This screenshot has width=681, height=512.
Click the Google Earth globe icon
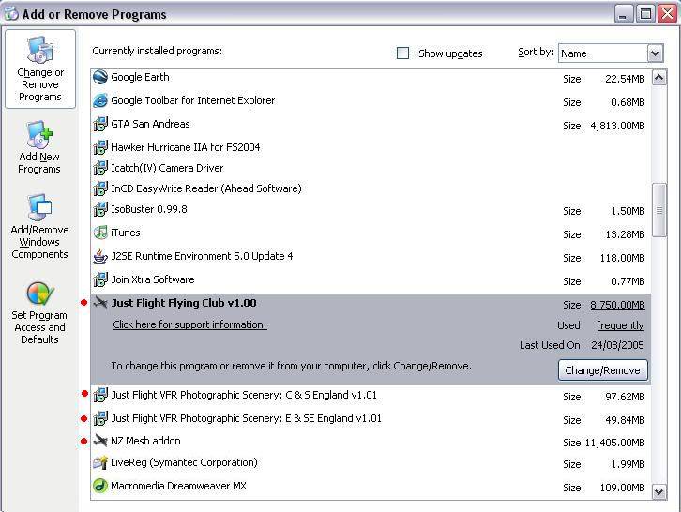100,77
